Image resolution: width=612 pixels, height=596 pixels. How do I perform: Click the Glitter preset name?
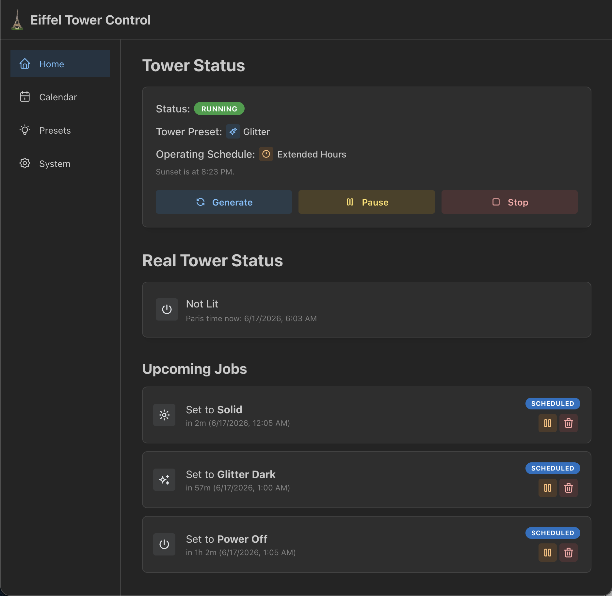256,132
